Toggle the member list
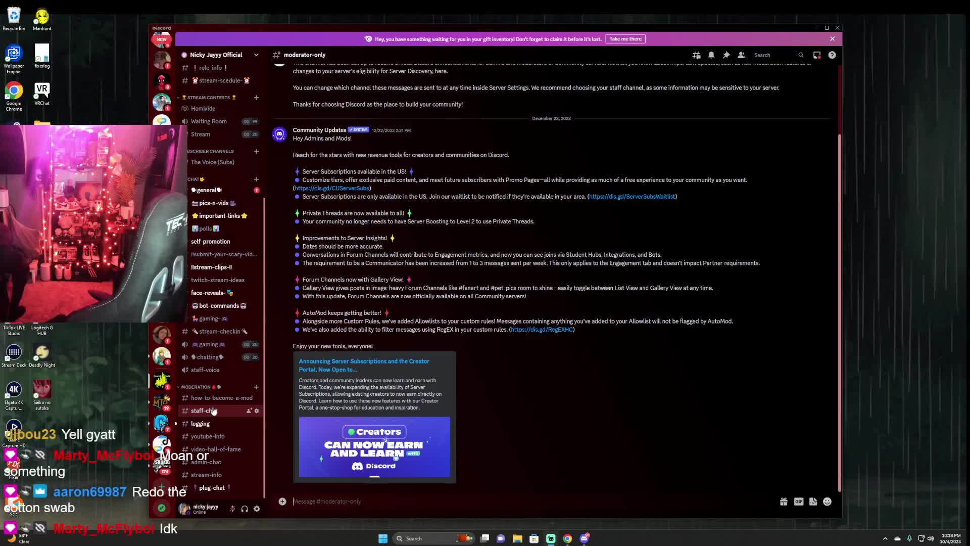 point(741,55)
